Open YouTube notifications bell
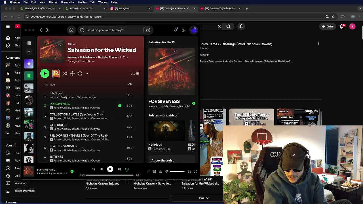The height and width of the screenshot is (204, 363). [x=342, y=26]
